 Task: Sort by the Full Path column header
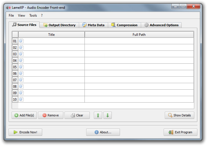click(139, 34)
